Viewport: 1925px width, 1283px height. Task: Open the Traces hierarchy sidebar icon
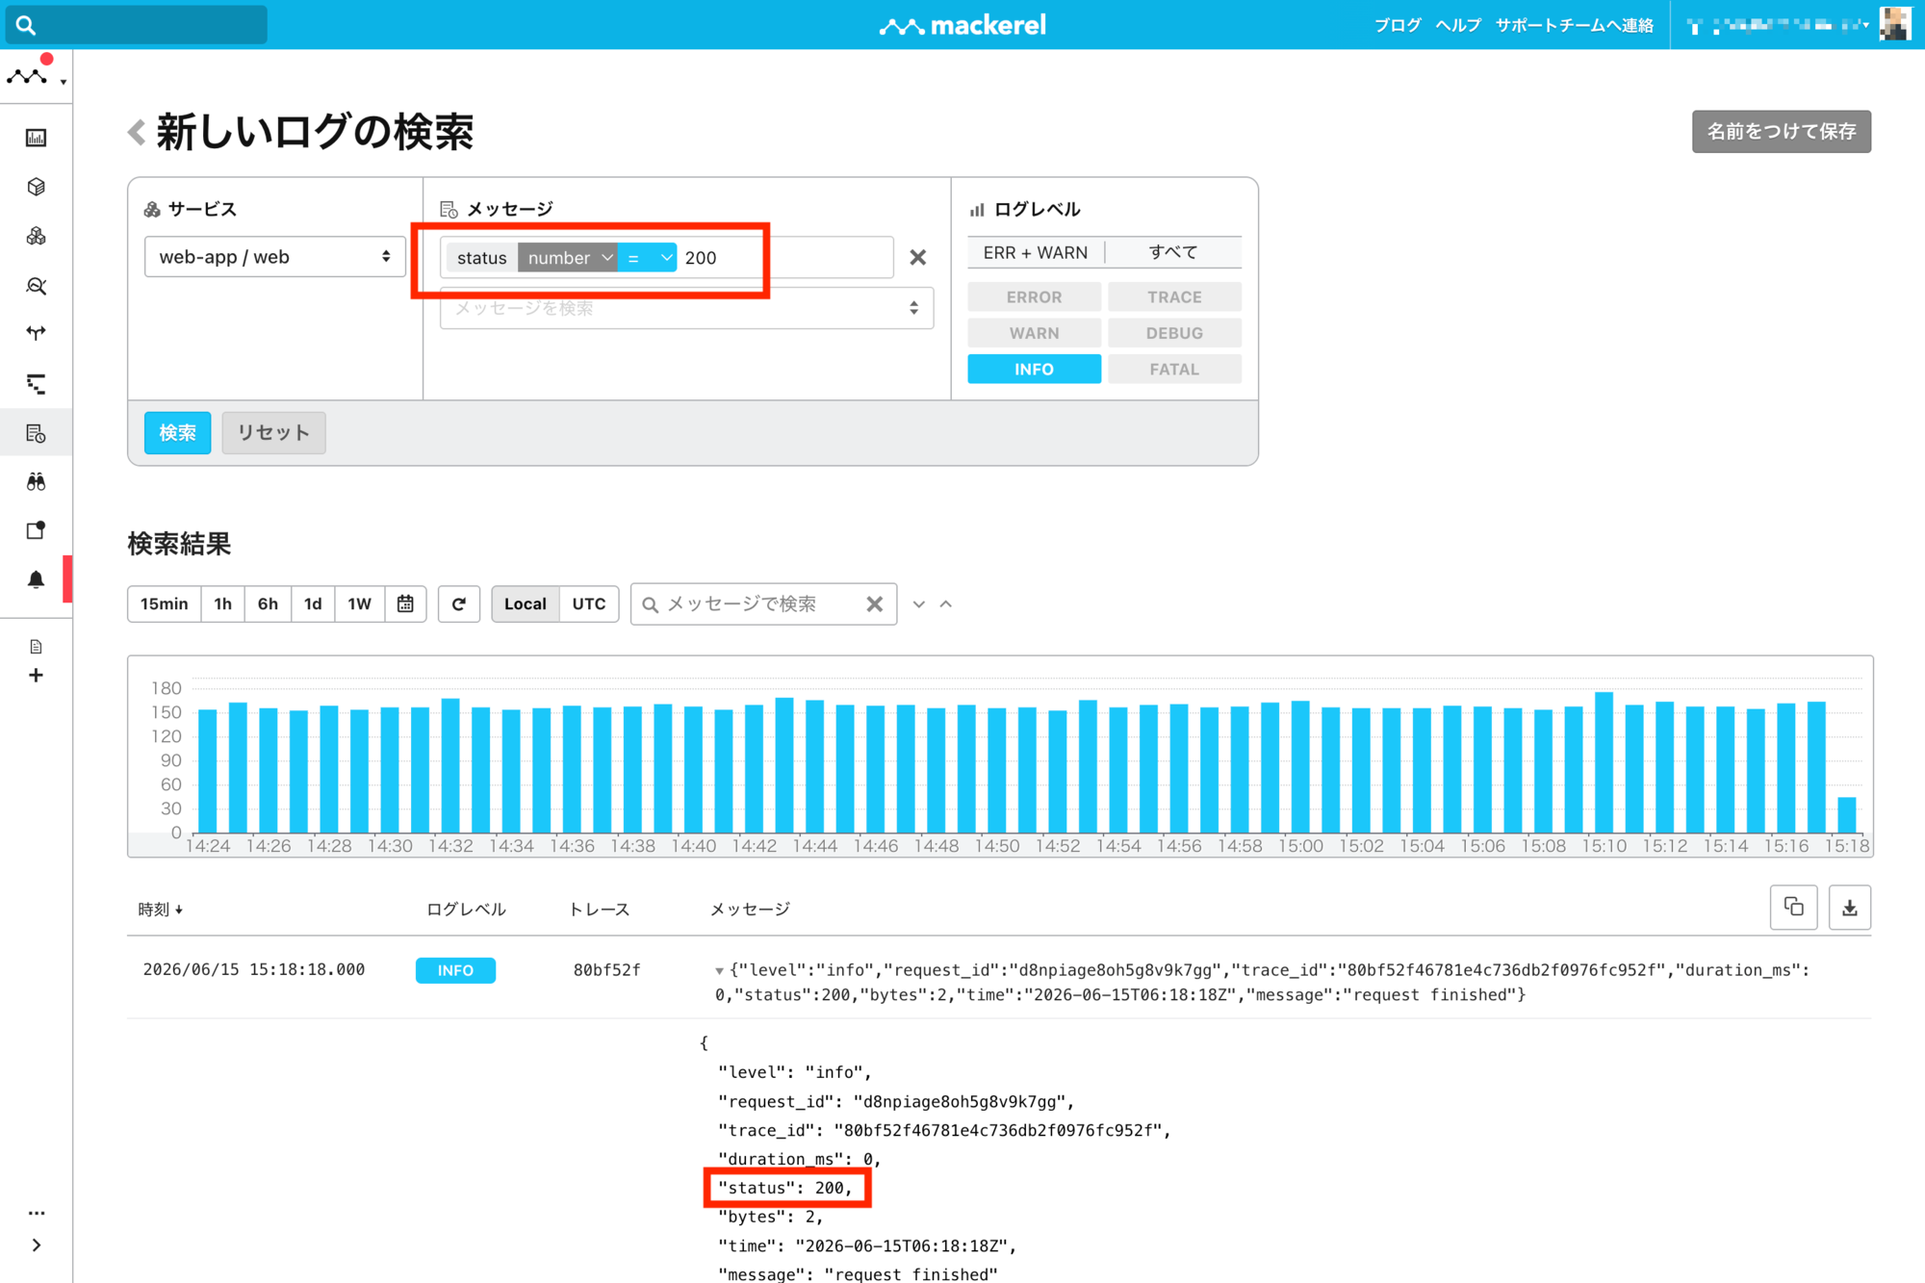pos(36,384)
